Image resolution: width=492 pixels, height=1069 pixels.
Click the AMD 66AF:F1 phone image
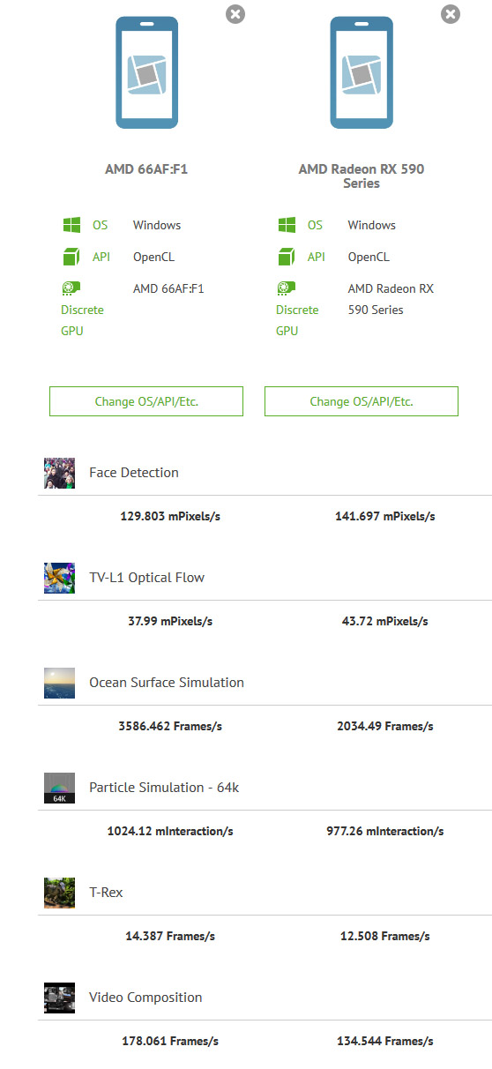pos(146,72)
